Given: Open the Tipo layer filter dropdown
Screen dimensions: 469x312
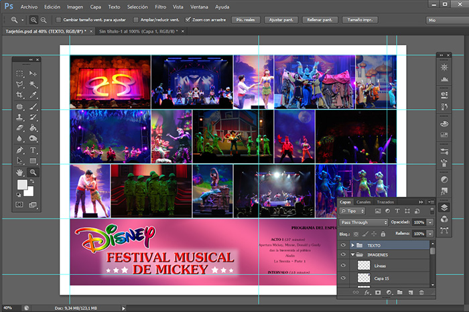Looking at the screenshot, I should tap(352, 211).
